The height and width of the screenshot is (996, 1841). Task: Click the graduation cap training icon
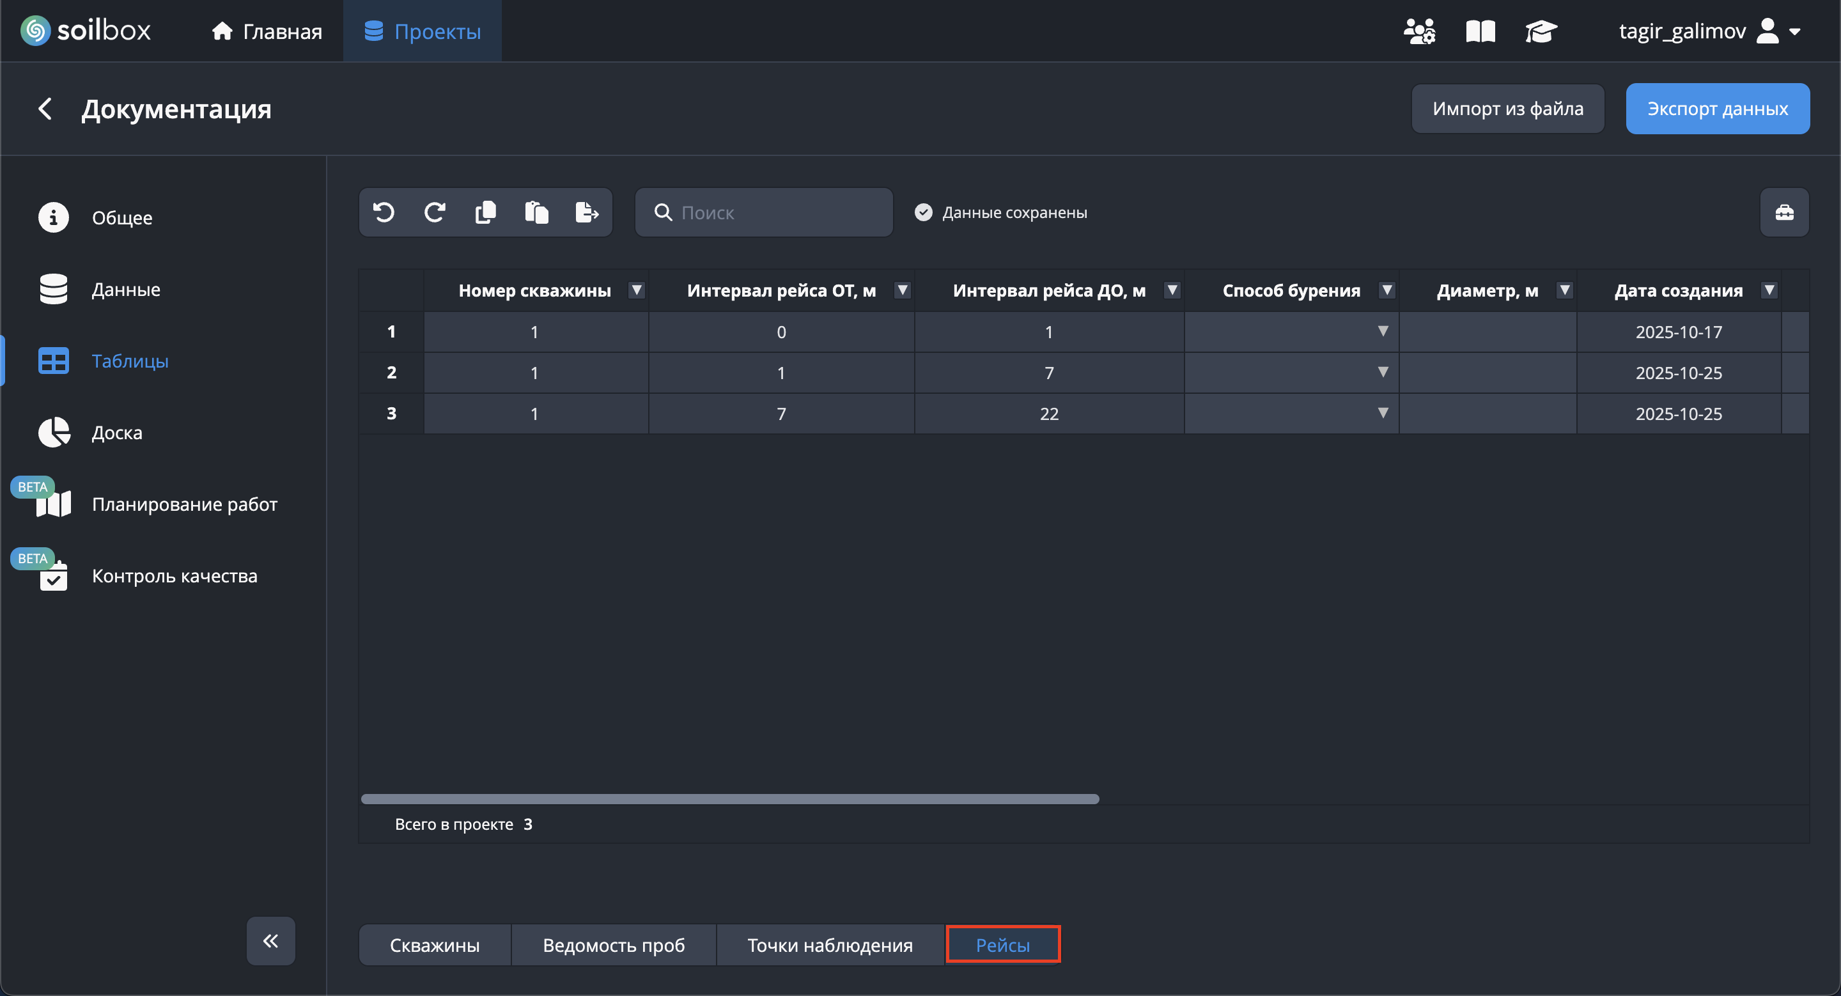click(x=1541, y=31)
